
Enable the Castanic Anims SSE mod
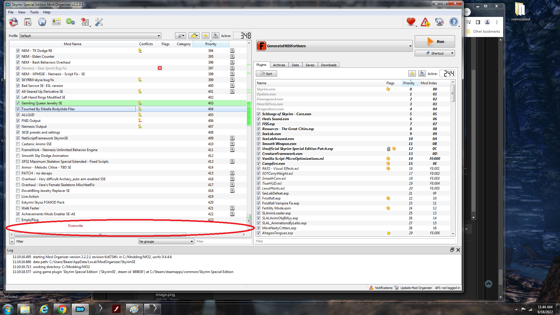18,144
